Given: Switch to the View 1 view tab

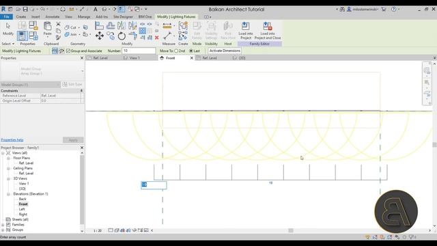Looking at the screenshot, I should click(x=135, y=58).
